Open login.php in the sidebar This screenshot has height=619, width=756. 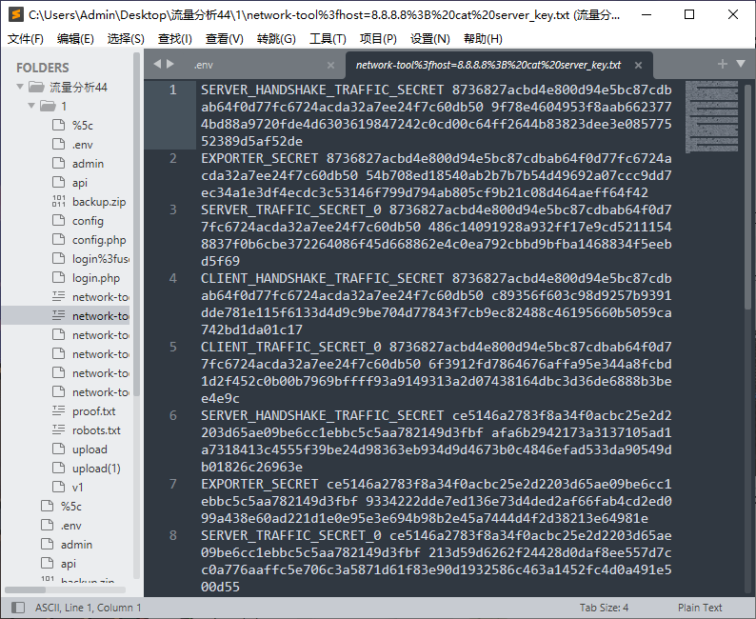click(x=96, y=278)
